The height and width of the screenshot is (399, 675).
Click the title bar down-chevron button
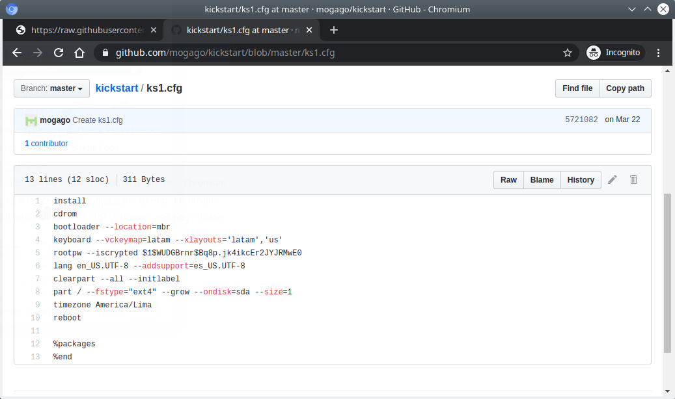coord(632,9)
